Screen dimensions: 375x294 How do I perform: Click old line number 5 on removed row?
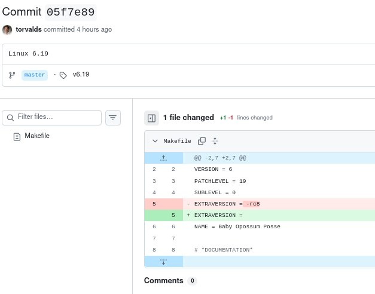(154, 204)
